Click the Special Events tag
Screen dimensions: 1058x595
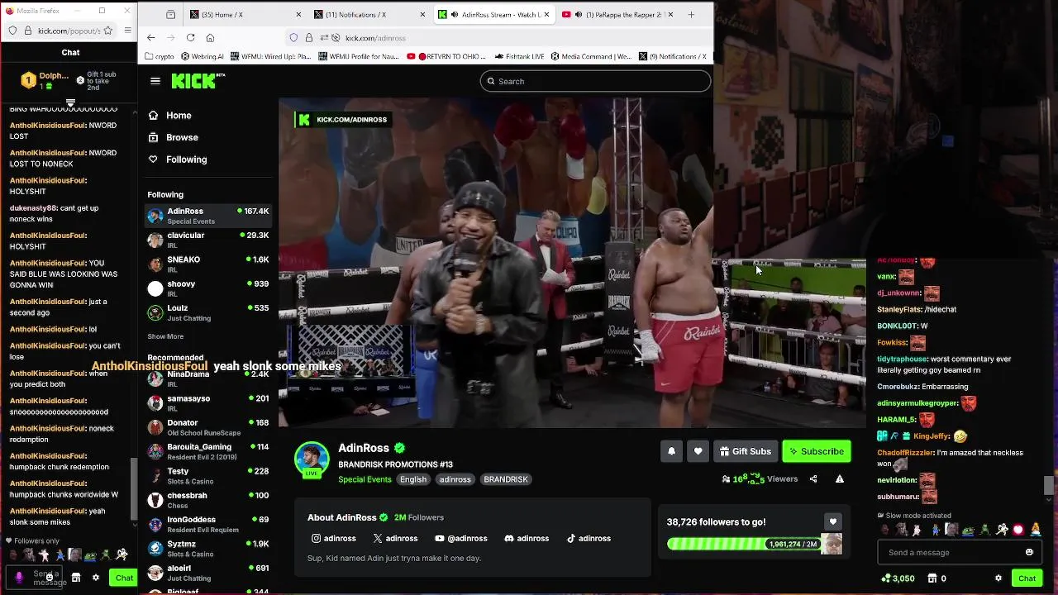click(x=365, y=479)
